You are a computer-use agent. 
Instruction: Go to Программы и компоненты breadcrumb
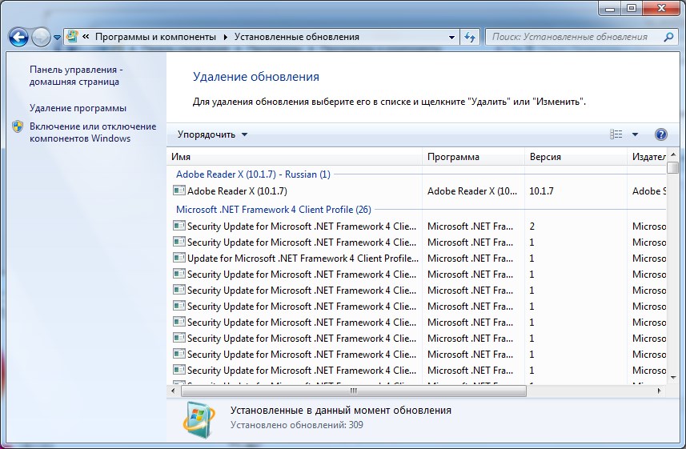point(155,37)
